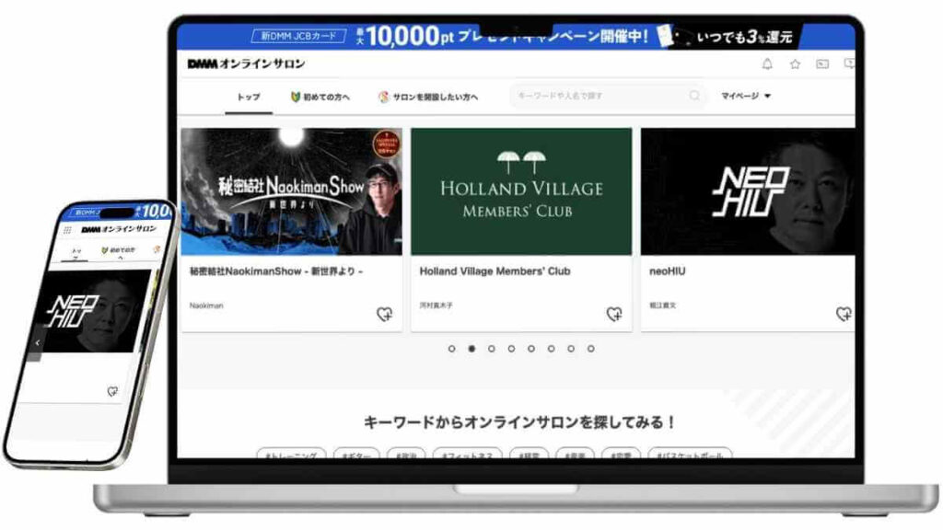The height and width of the screenshot is (530, 943).
Task: Open the notifications bell icon
Action: 768,64
